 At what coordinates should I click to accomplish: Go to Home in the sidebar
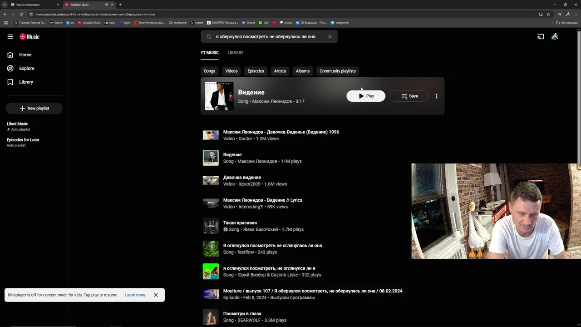20,55
